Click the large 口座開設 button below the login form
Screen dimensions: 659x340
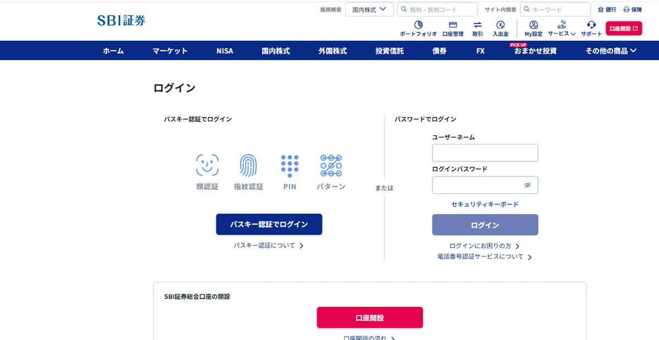click(x=370, y=317)
